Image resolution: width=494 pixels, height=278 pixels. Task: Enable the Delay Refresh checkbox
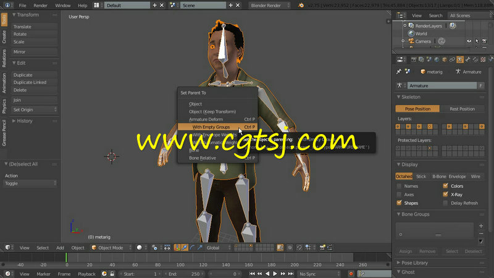point(445,203)
